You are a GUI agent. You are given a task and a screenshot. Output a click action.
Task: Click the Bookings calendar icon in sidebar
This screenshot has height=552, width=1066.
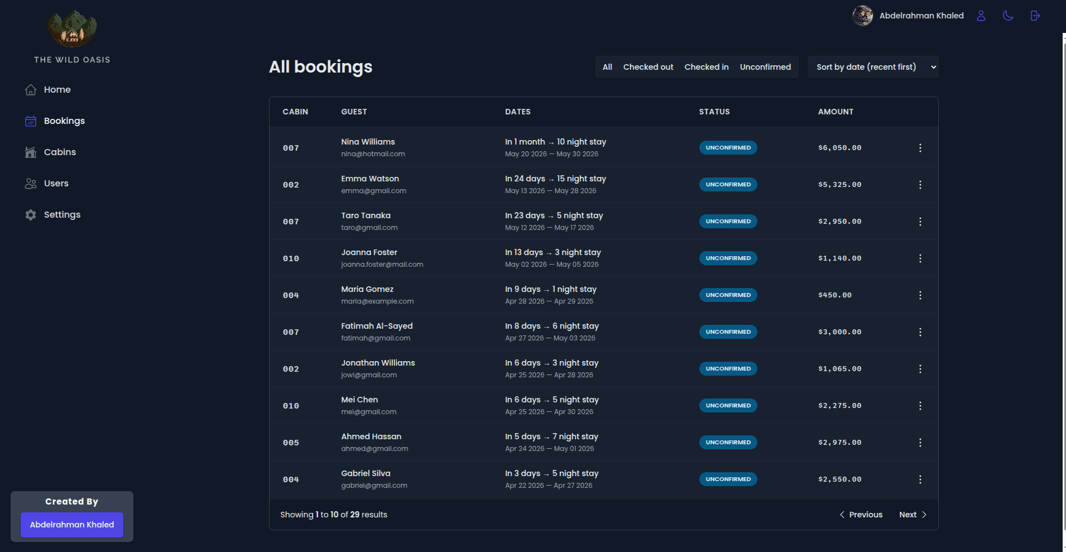coord(31,121)
